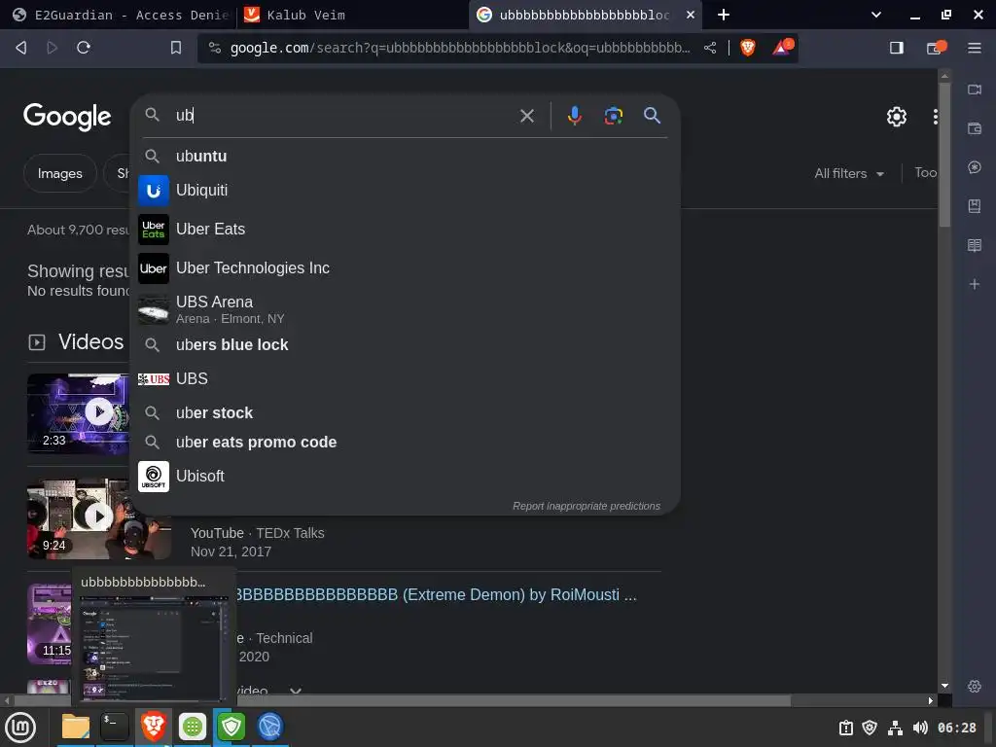Select the Uber Eats suggestion
996x747 pixels.
coord(405,230)
